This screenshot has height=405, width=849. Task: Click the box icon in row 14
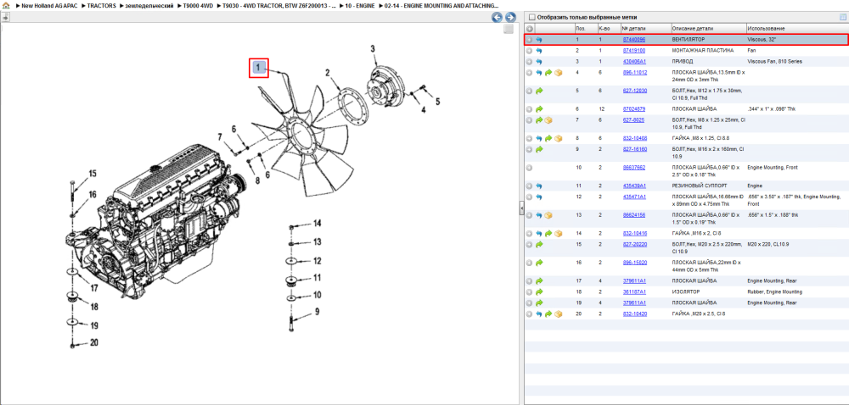click(x=559, y=233)
